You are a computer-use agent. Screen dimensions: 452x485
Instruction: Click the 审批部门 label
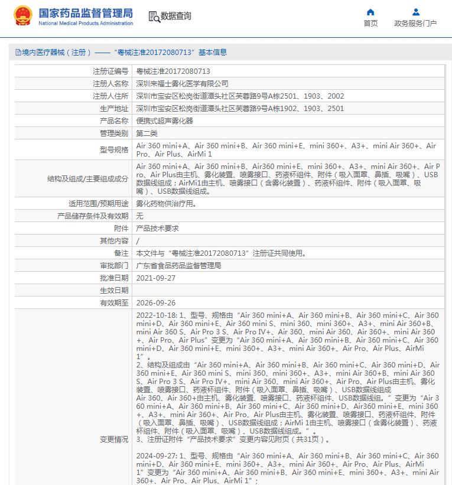point(114,265)
